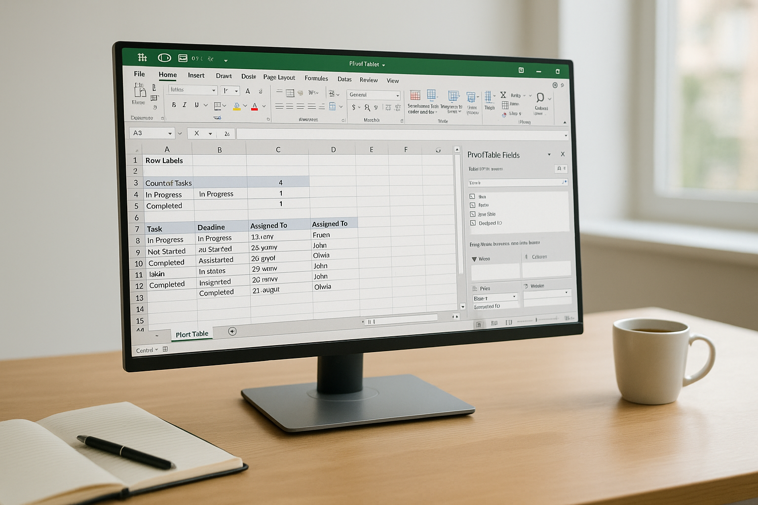
Task: Click the formula bar cancel X icon
Action: pos(196,133)
